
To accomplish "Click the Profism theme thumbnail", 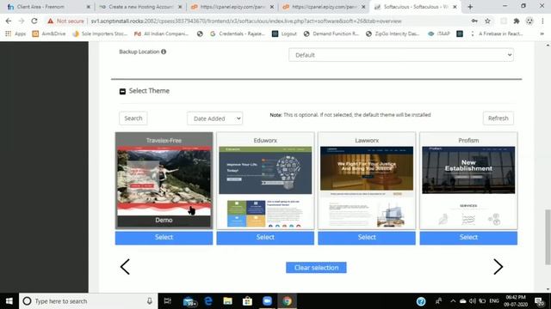I will [x=468, y=186].
